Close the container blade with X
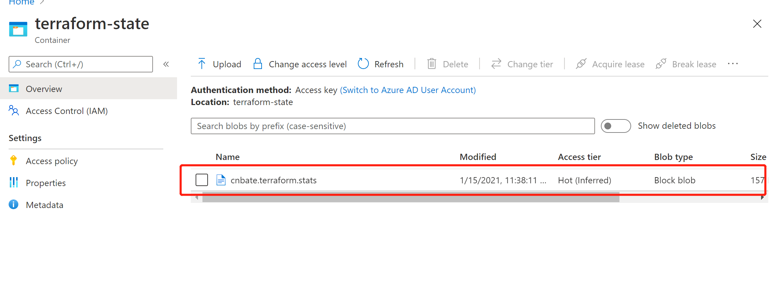Viewport: 770px width, 288px height. tap(757, 24)
